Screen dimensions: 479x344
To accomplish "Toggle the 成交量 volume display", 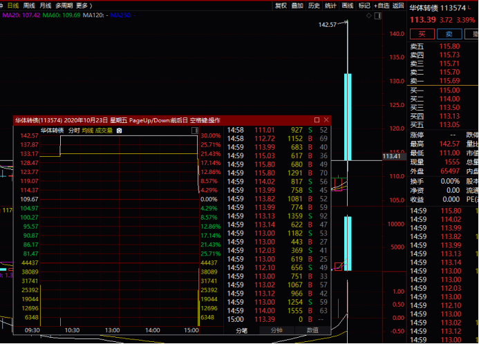I will (103, 130).
